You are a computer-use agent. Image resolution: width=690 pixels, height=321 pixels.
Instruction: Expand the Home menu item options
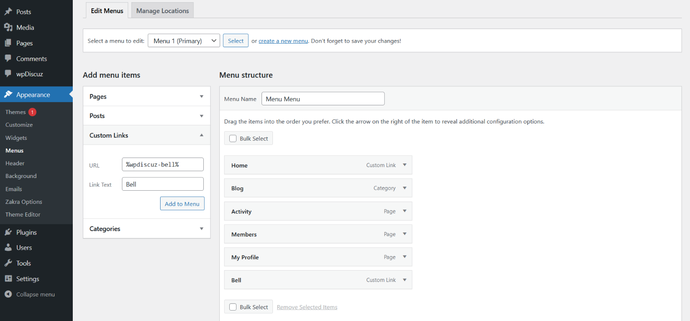[x=404, y=165]
